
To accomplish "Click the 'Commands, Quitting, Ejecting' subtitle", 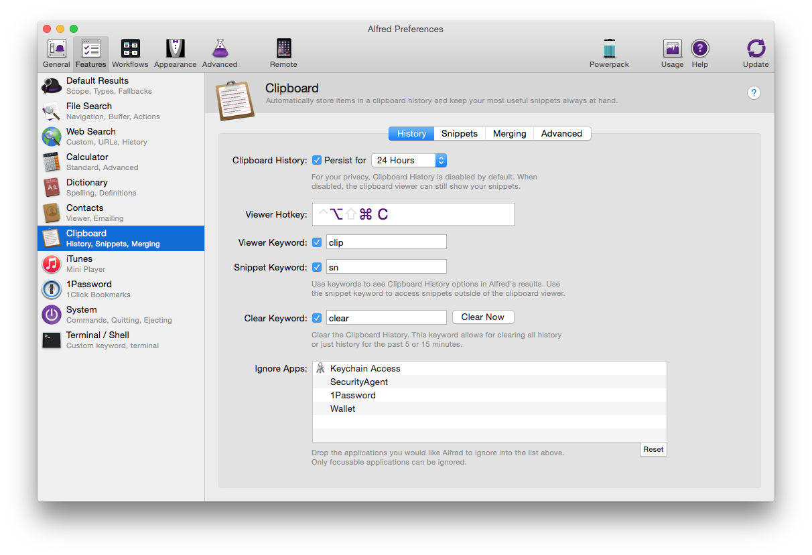I will pyautogui.click(x=119, y=320).
